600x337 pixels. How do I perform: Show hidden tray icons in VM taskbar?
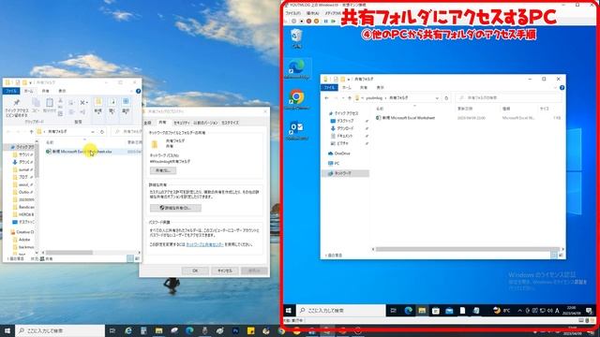[x=519, y=311]
